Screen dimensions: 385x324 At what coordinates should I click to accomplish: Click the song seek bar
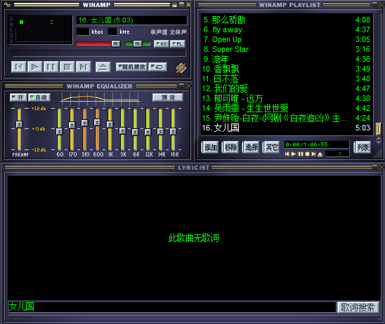click(x=98, y=53)
